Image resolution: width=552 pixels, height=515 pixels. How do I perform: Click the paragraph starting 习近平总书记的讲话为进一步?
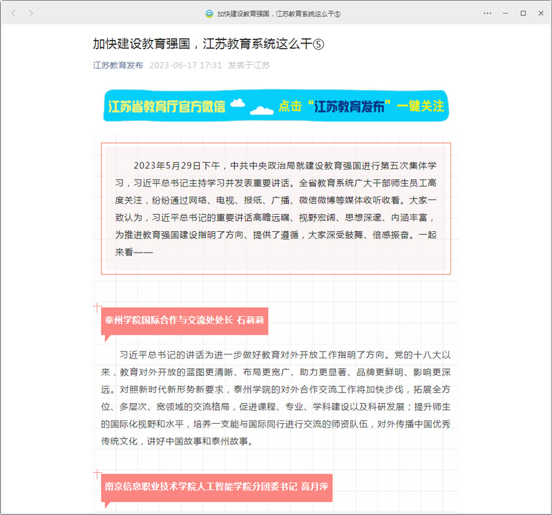click(276, 398)
